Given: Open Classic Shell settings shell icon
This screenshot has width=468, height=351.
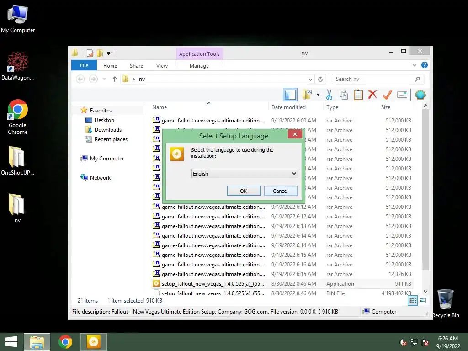Looking at the screenshot, I should (x=420, y=95).
